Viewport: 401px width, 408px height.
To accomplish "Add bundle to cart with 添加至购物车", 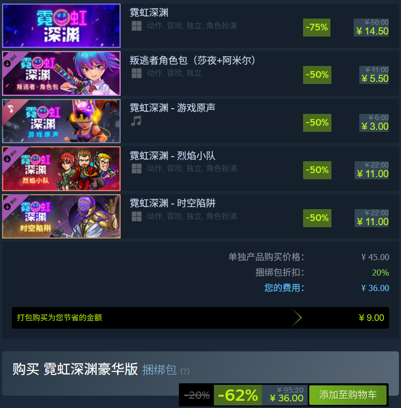I will tap(348, 395).
